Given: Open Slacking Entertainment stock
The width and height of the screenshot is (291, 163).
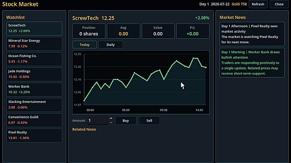Looking at the screenshot, I should click(34, 105).
